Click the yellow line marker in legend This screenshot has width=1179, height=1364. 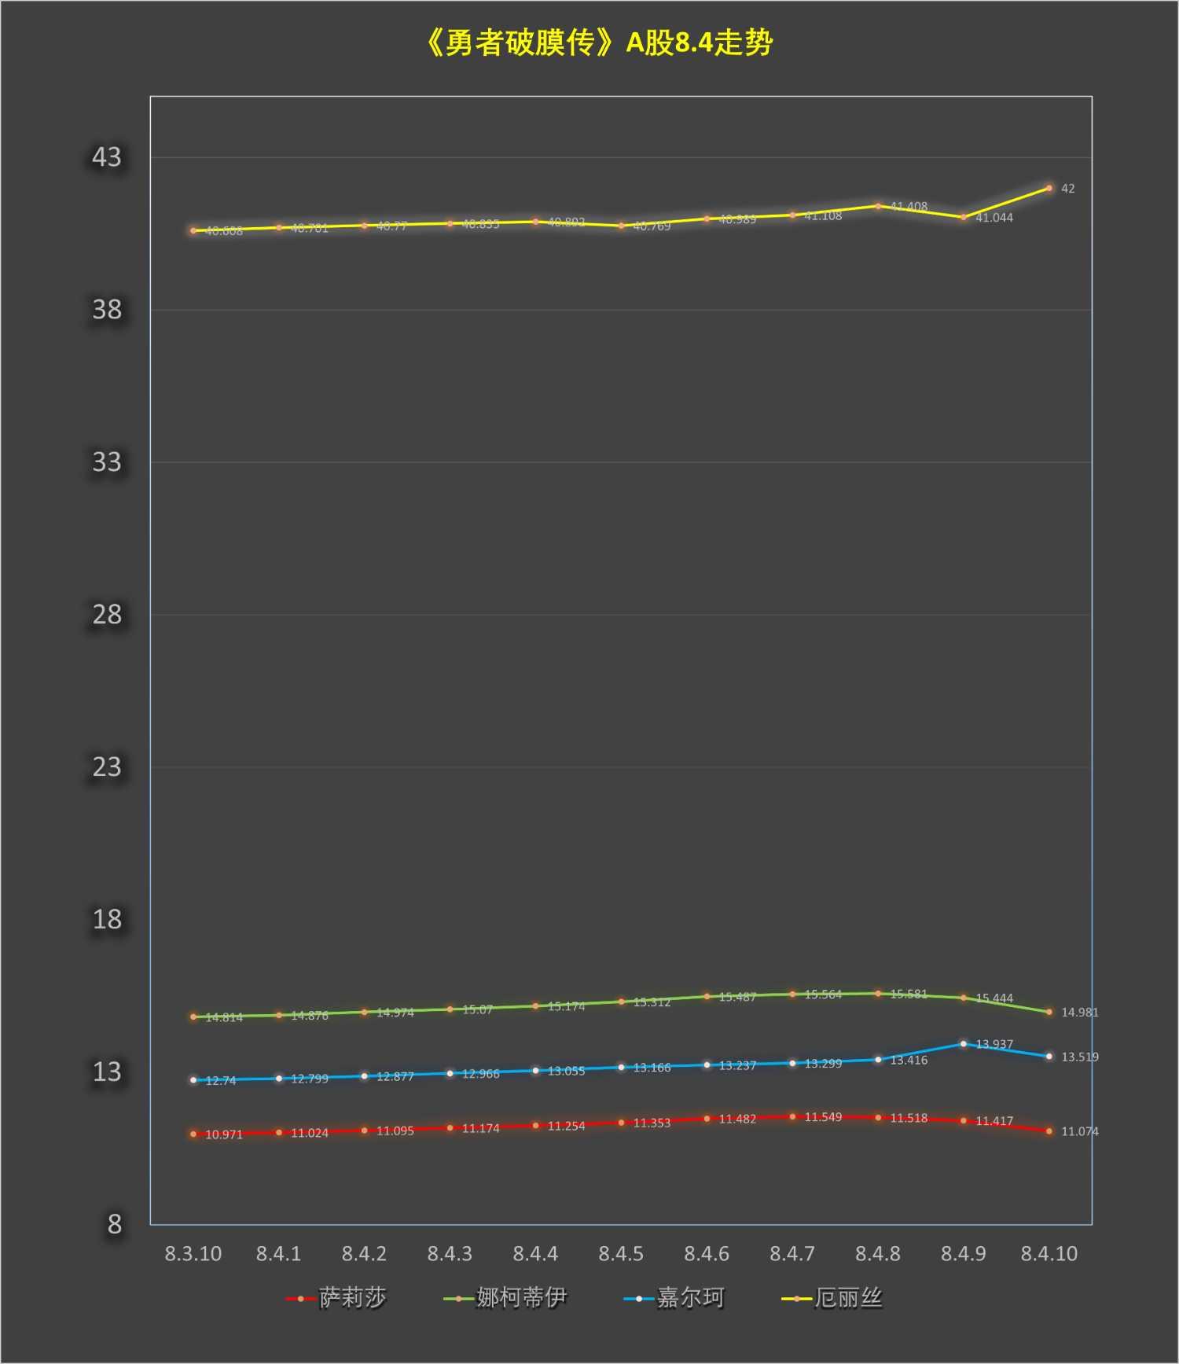click(795, 1299)
